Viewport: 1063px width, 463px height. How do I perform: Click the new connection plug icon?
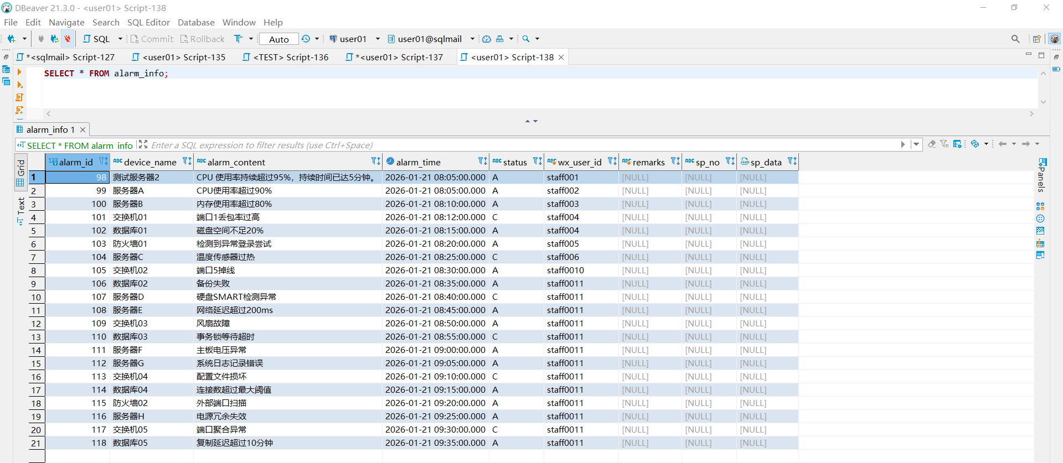point(11,39)
